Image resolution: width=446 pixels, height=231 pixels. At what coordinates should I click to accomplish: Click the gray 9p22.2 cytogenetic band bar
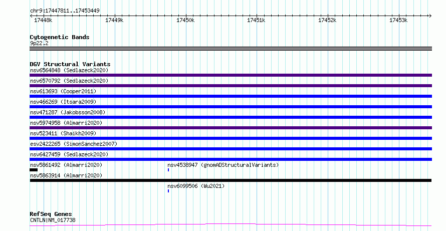(231, 49)
